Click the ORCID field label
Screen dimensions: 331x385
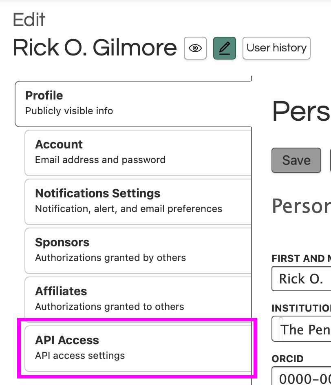(x=288, y=359)
